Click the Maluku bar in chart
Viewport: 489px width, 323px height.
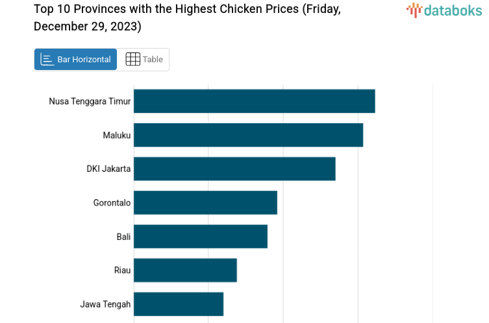pyautogui.click(x=248, y=135)
